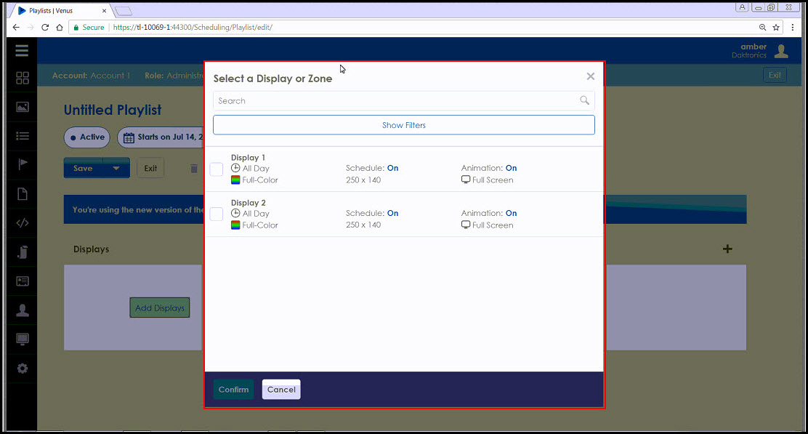Viewport: 808px width, 434px height.
Task: Open the displays monitor icon in sidebar
Action: point(21,339)
